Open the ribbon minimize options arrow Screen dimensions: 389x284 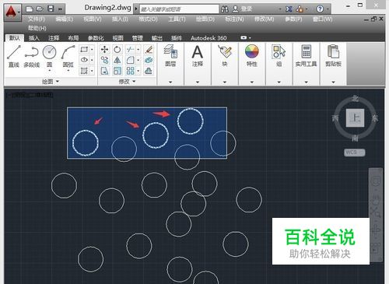point(250,38)
